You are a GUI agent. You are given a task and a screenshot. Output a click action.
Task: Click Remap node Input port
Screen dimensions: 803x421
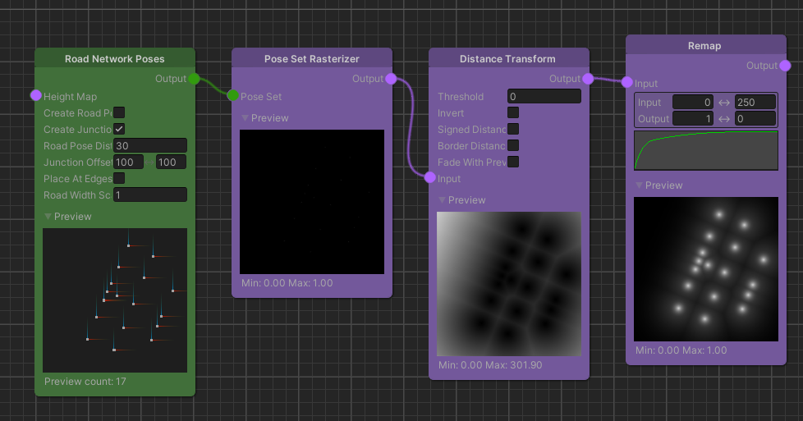pos(627,83)
